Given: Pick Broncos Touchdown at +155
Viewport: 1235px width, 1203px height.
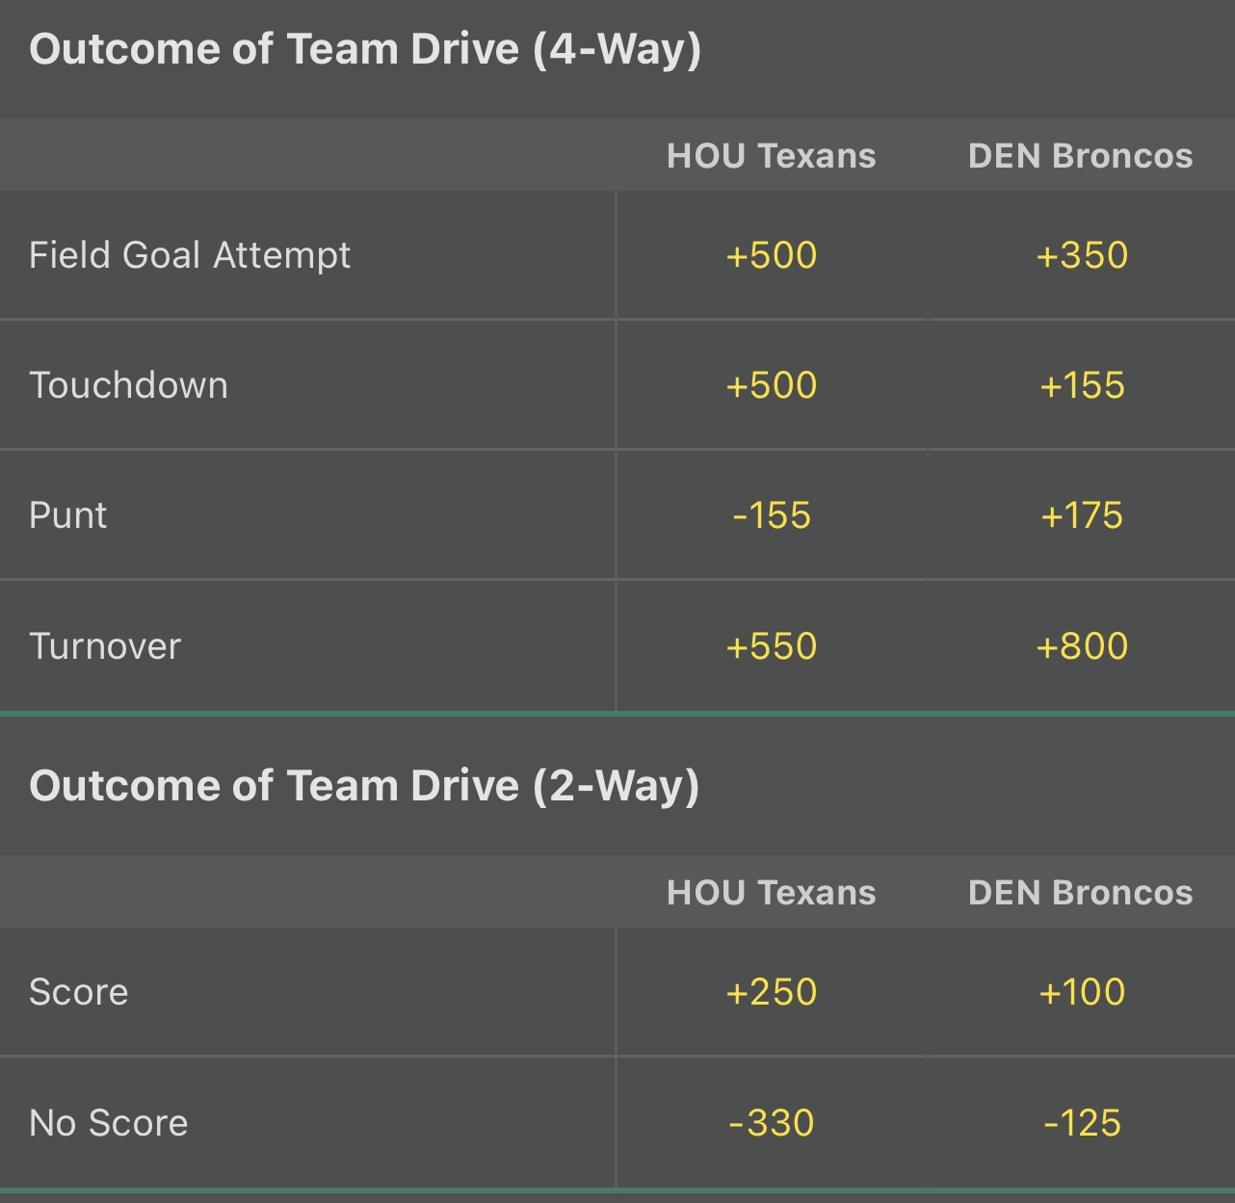Looking at the screenshot, I should [x=1081, y=385].
